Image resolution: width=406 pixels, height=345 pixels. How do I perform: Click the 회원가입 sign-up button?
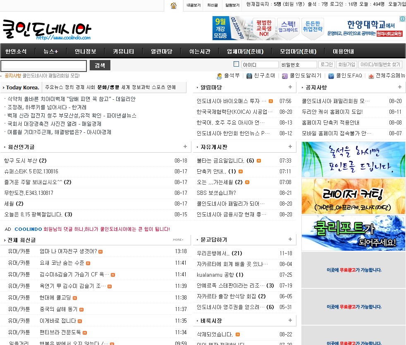coord(347,65)
